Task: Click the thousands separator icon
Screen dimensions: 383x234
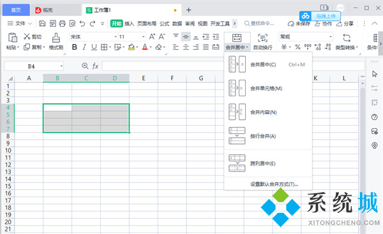Action: pyautogui.click(x=308, y=47)
